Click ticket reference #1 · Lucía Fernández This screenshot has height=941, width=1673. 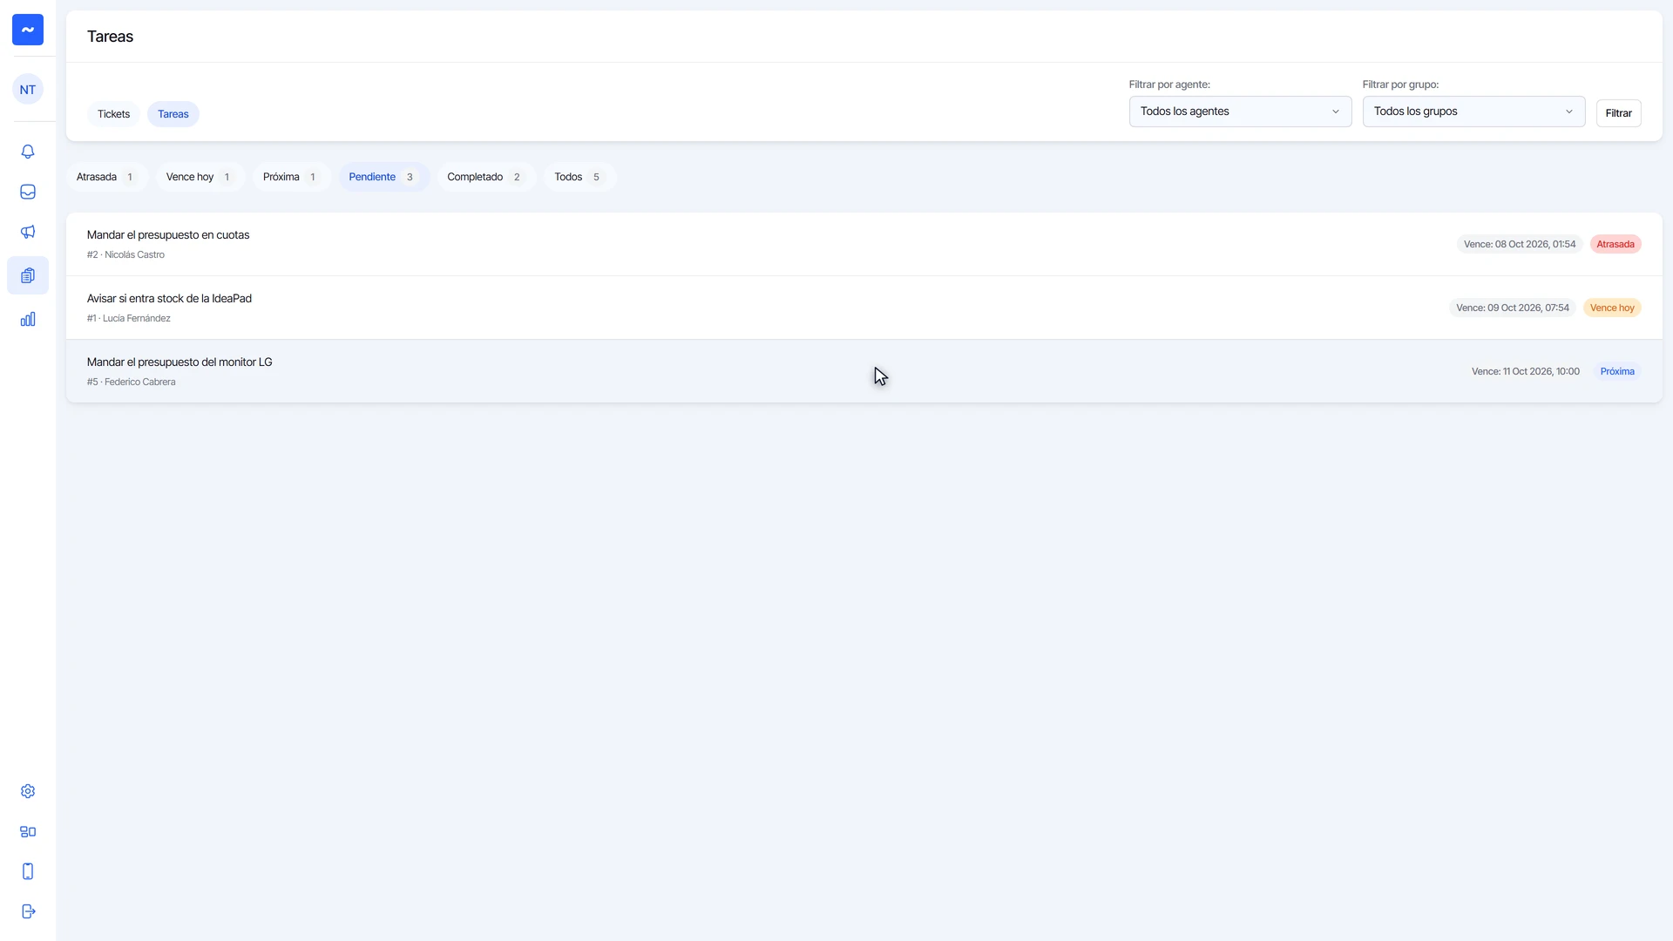click(129, 319)
